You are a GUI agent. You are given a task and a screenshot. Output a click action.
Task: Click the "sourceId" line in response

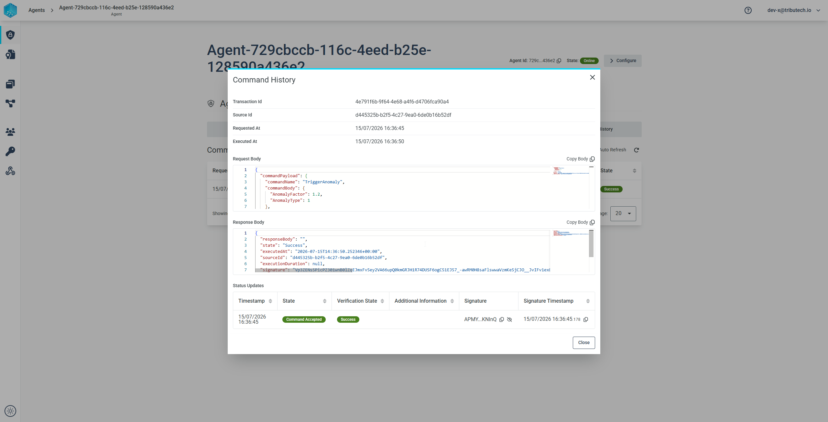coord(323,258)
